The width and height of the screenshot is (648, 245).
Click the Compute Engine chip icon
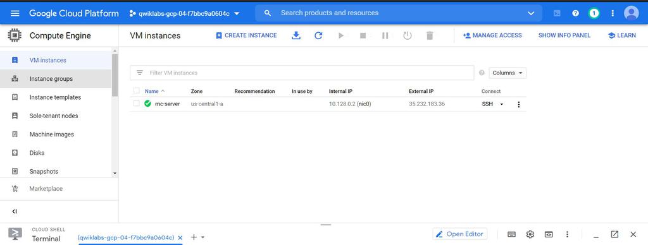(15, 35)
